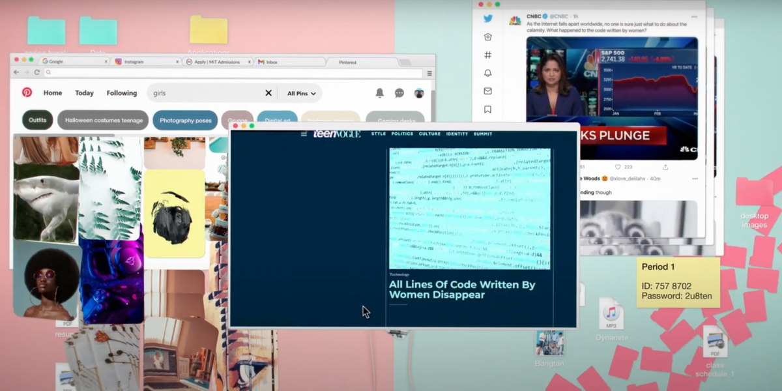Open the code screenshot article image
The width and height of the screenshot is (782, 391).
coord(469,209)
